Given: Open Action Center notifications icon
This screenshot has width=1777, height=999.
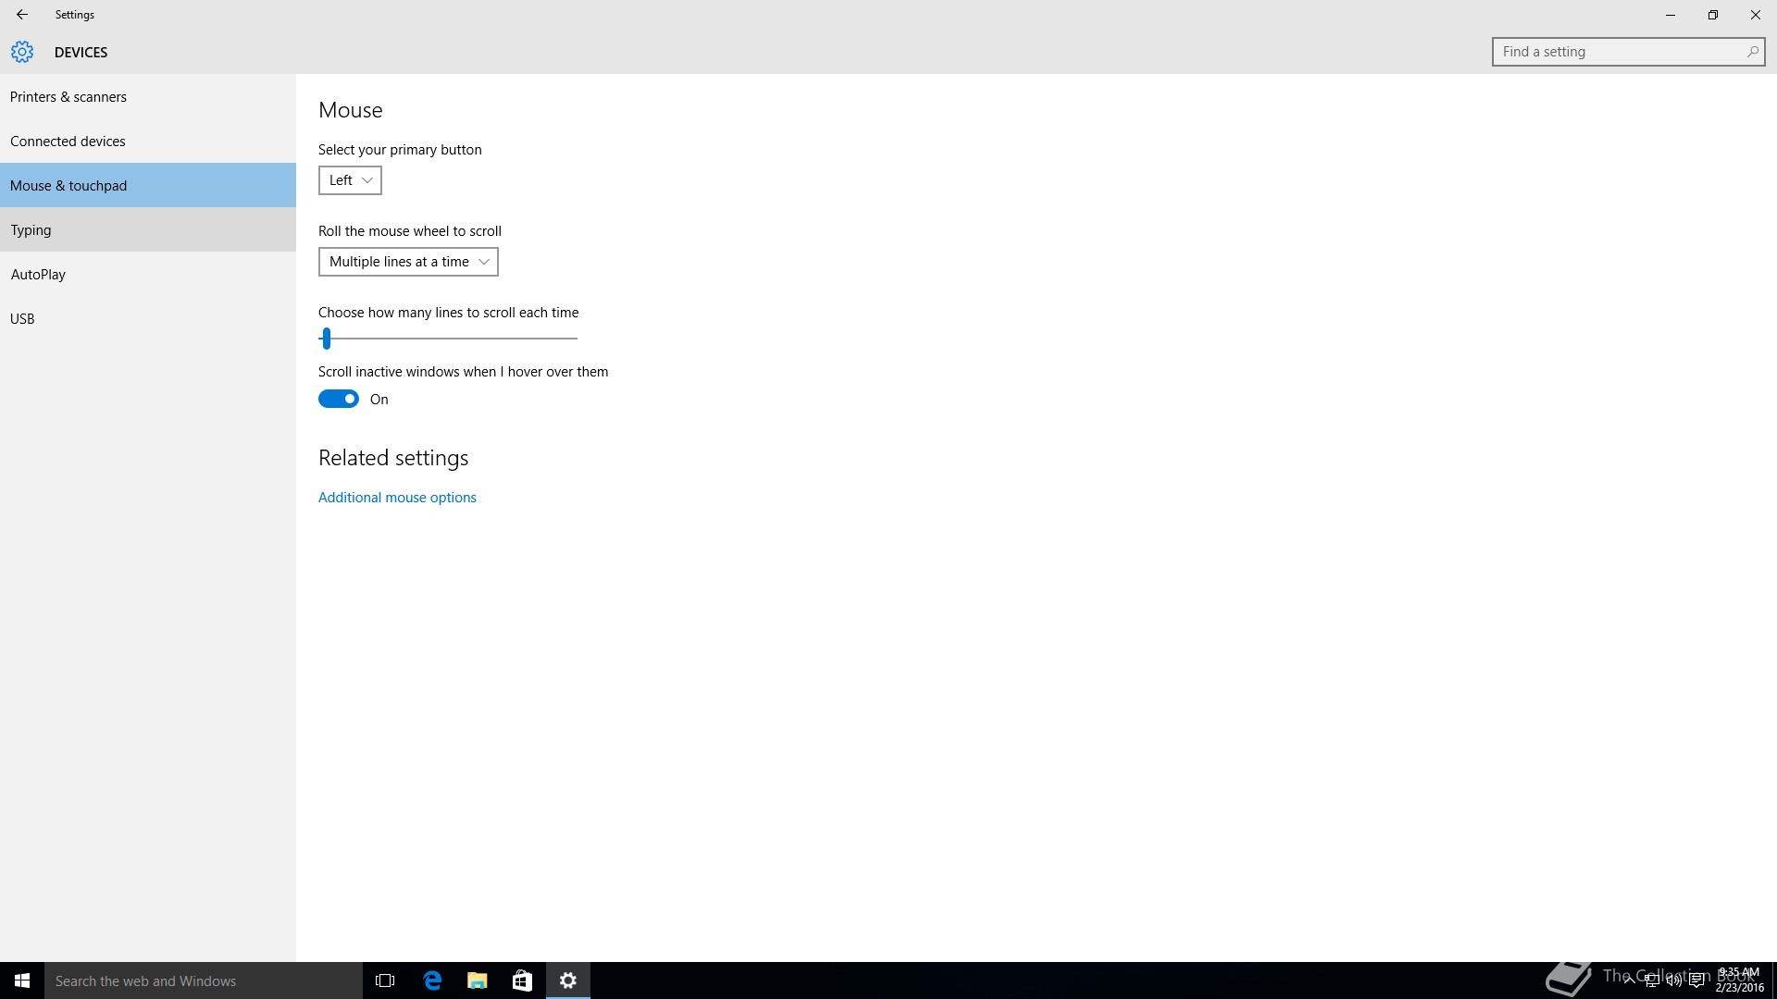Looking at the screenshot, I should (x=1696, y=981).
